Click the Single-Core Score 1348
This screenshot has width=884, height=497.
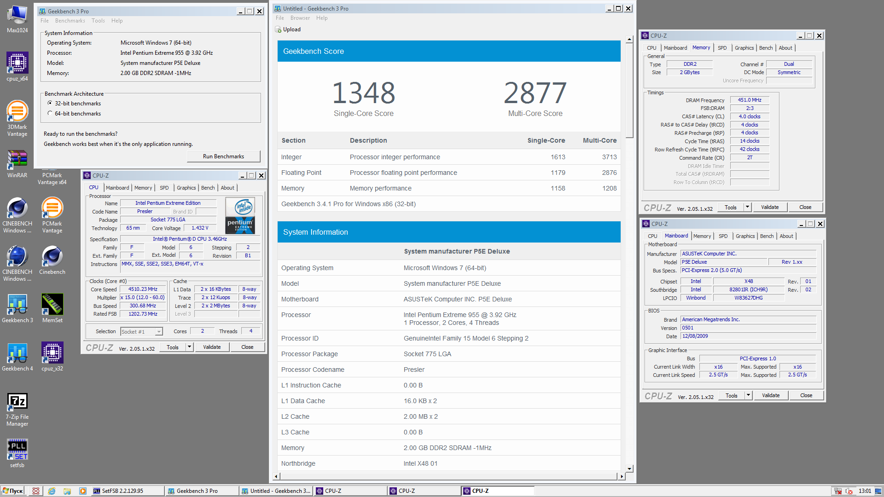363,92
